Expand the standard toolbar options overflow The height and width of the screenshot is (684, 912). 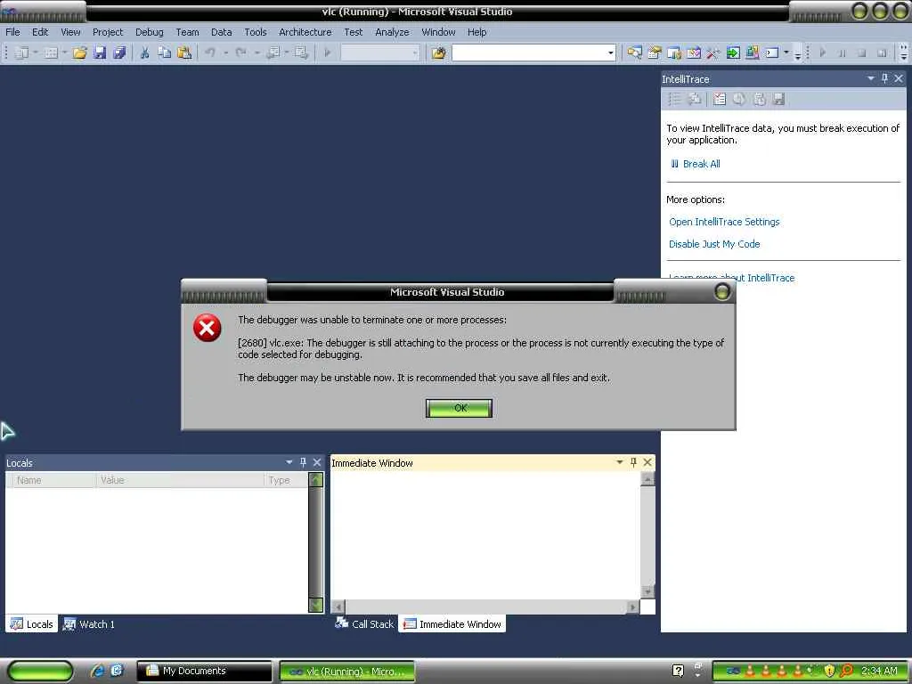point(797,53)
